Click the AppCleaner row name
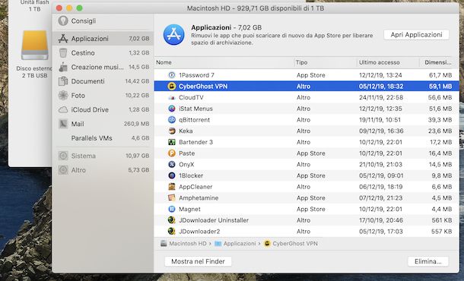This screenshot has height=281, width=464. coord(195,187)
